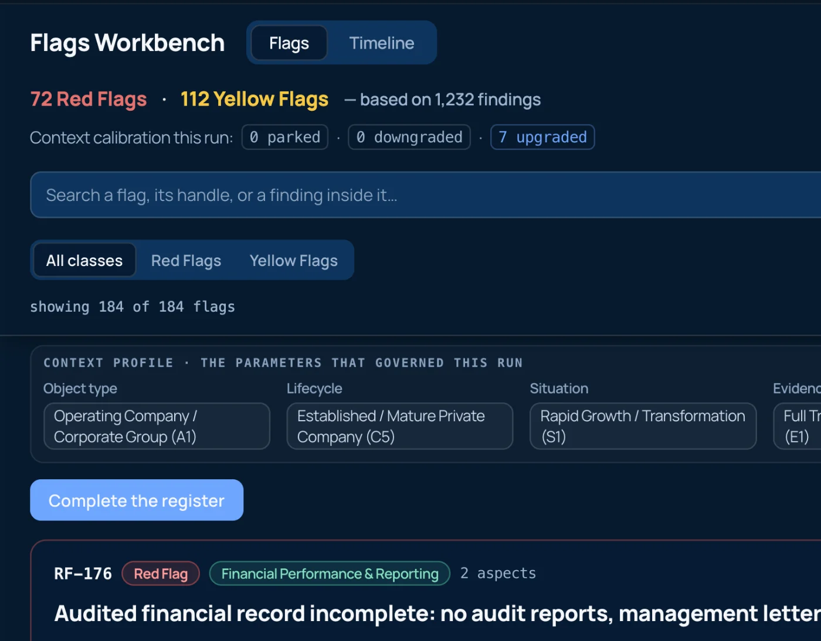Filter by All classes
The width and height of the screenshot is (821, 641).
click(84, 260)
